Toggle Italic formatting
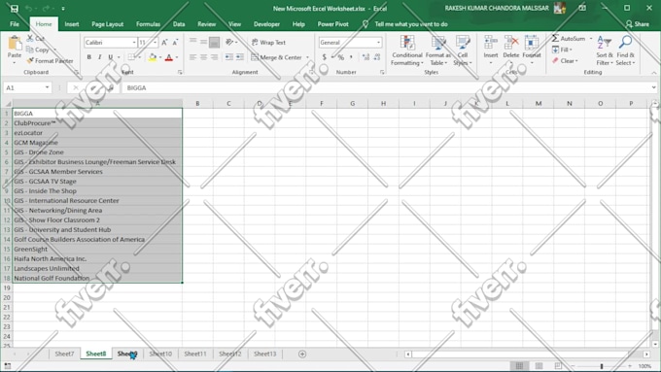Image resolution: width=661 pixels, height=372 pixels. coord(99,57)
